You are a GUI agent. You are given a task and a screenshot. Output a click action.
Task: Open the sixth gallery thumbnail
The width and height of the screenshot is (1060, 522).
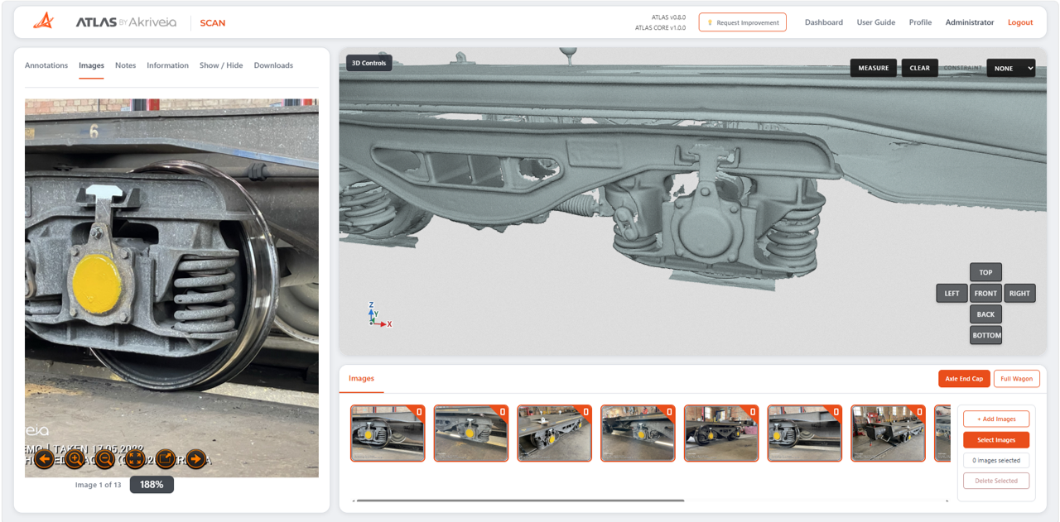tap(805, 433)
